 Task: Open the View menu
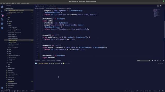click(13, 3)
